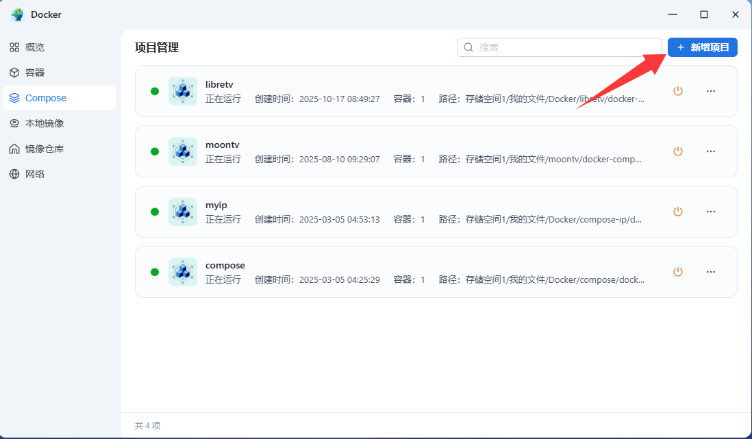Click the libretv project cube icon

coord(183,91)
